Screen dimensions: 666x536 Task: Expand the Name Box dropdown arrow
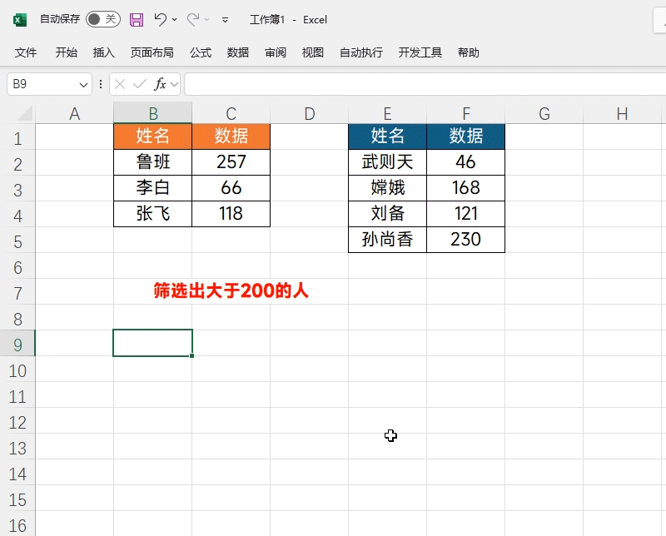(83, 85)
